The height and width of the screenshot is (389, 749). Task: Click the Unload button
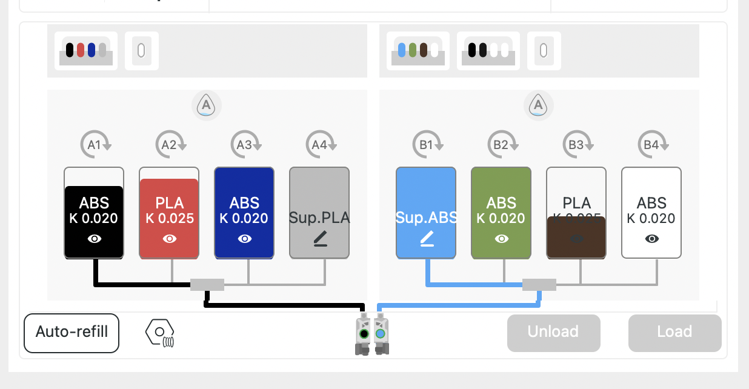554,333
